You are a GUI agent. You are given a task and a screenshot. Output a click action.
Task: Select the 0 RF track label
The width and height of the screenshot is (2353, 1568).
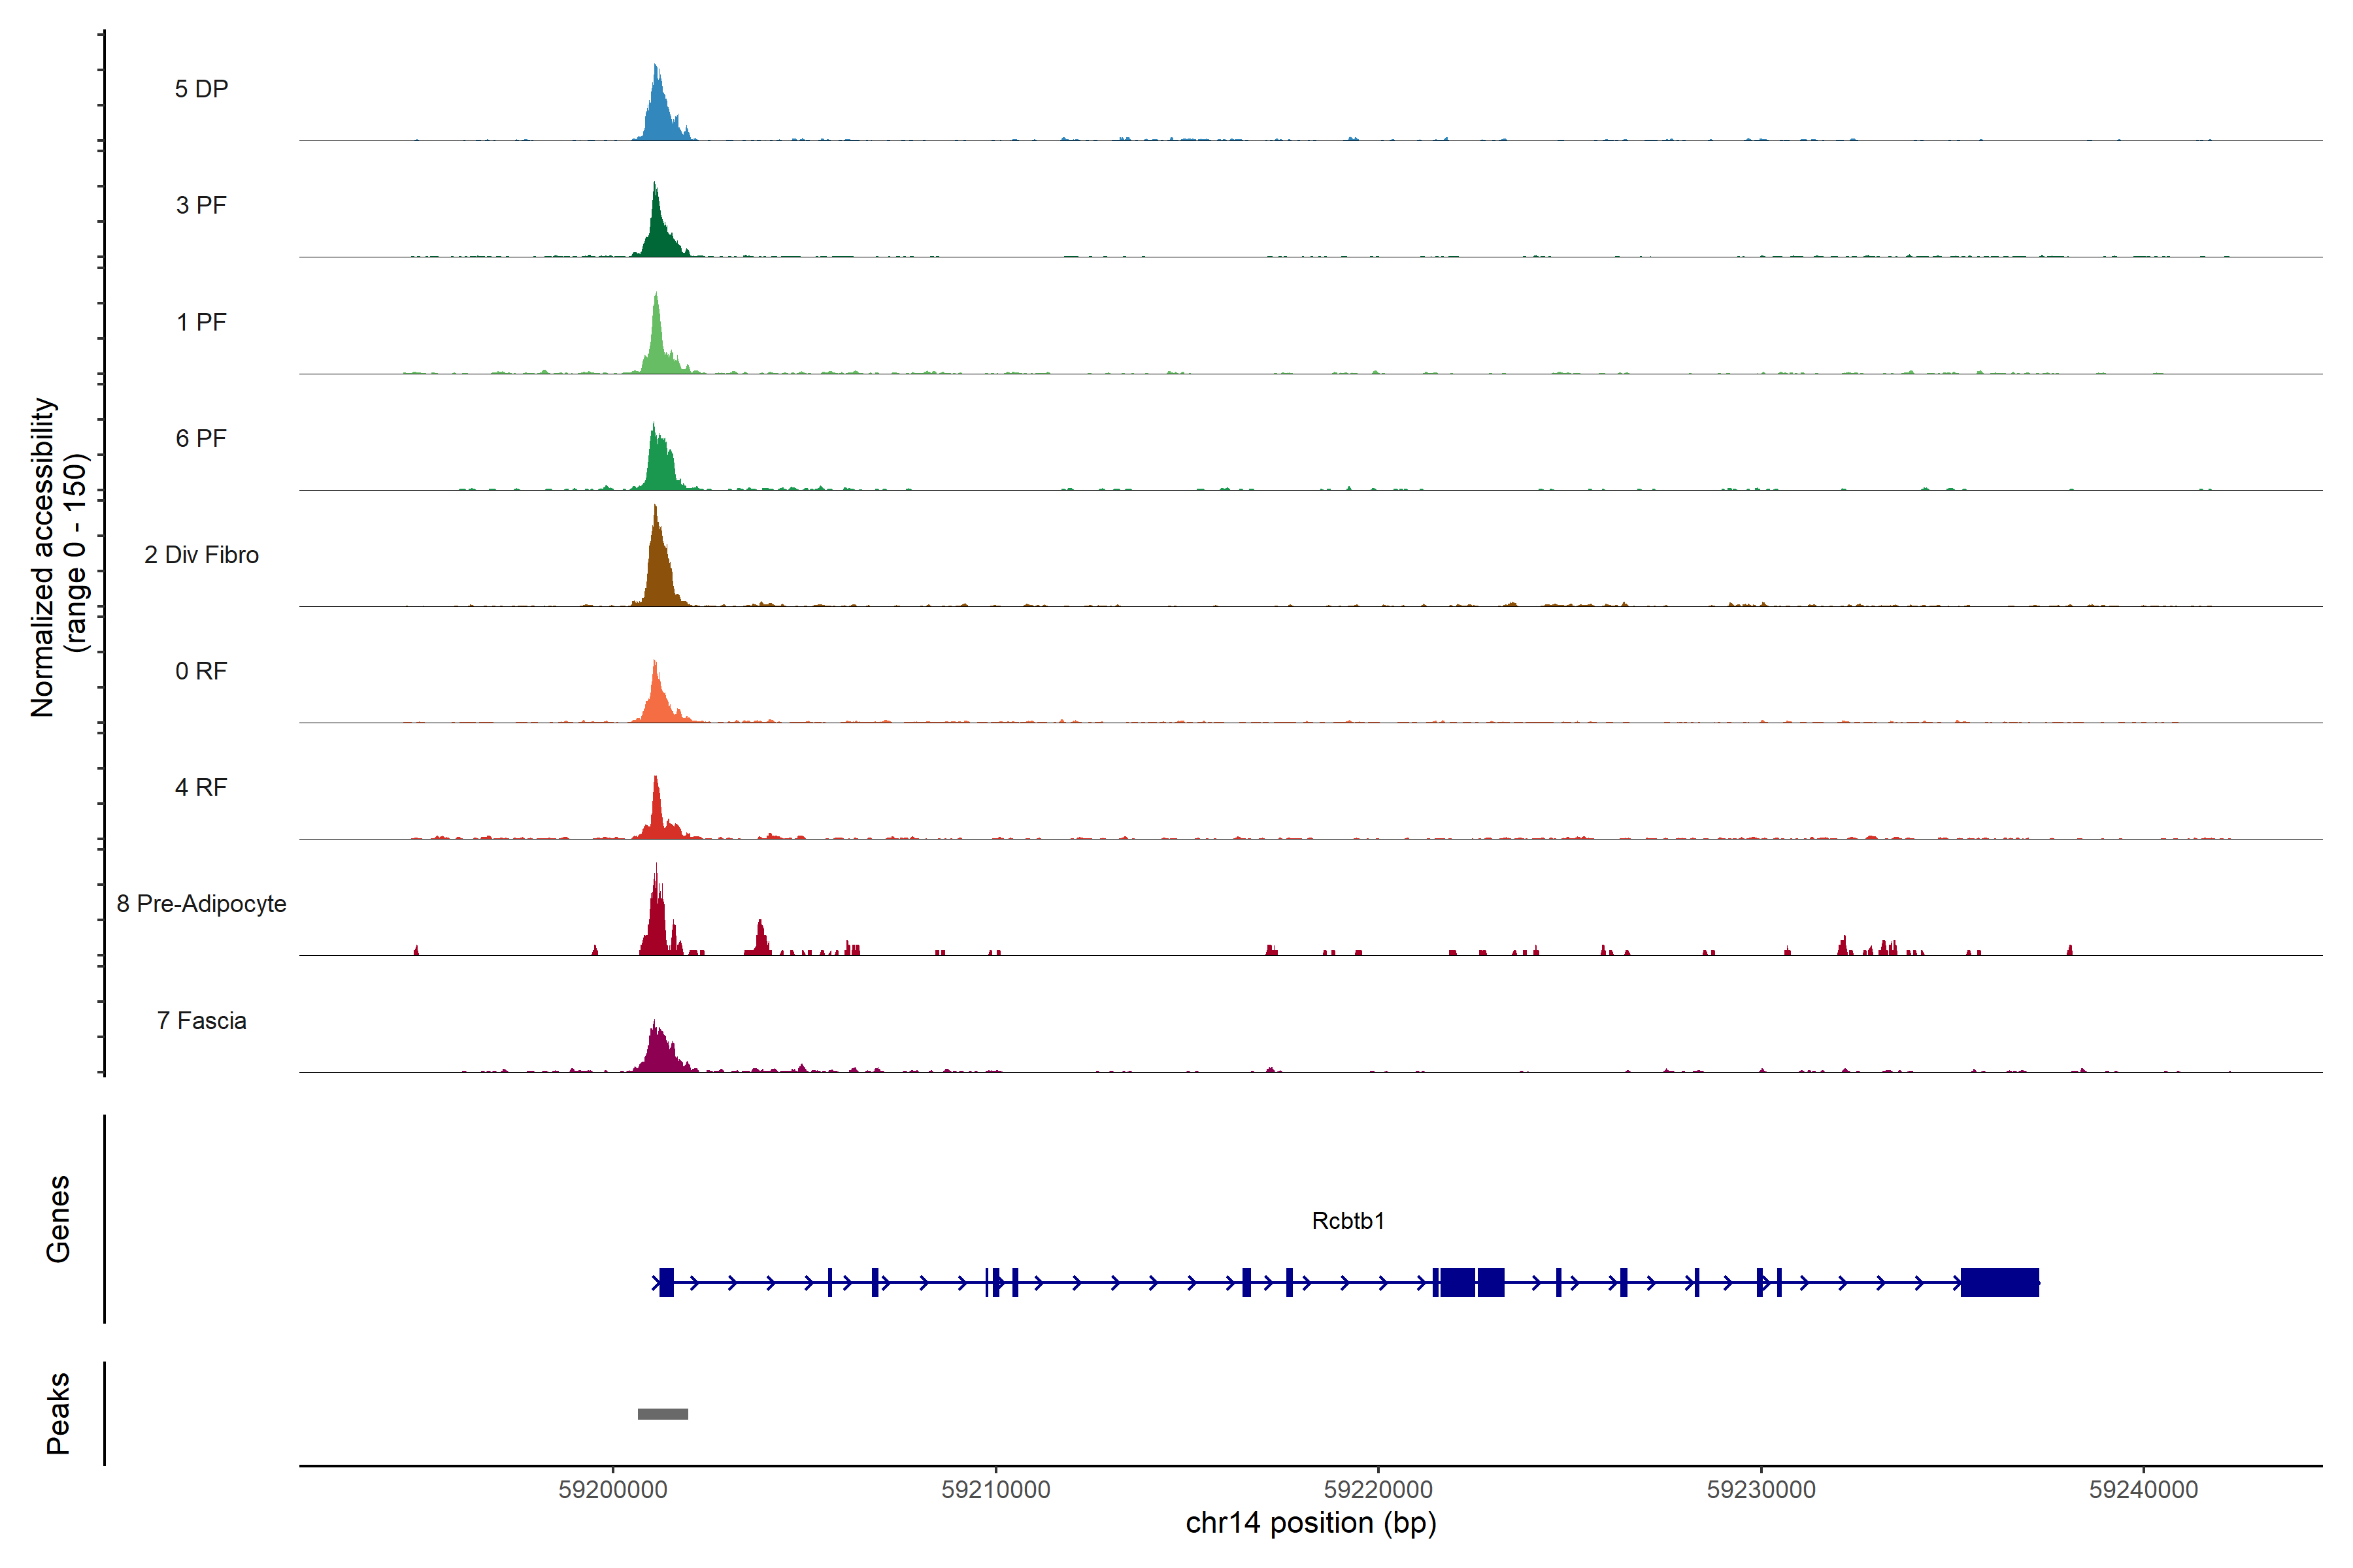[201, 671]
